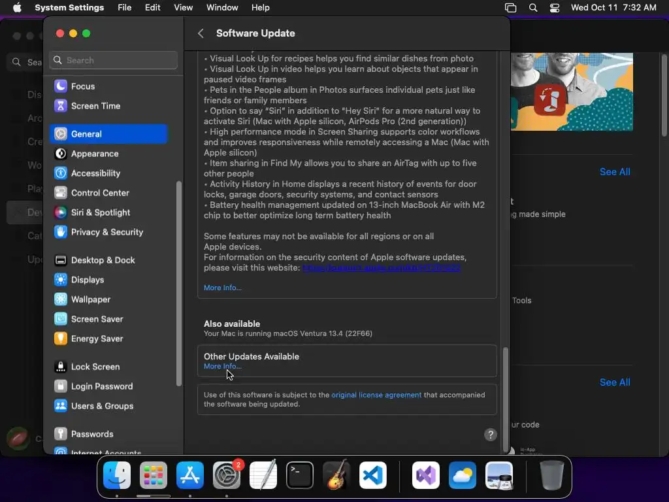Viewport: 669px width, 502px height.
Task: Click the date and time in menu bar
Action: click(x=613, y=8)
